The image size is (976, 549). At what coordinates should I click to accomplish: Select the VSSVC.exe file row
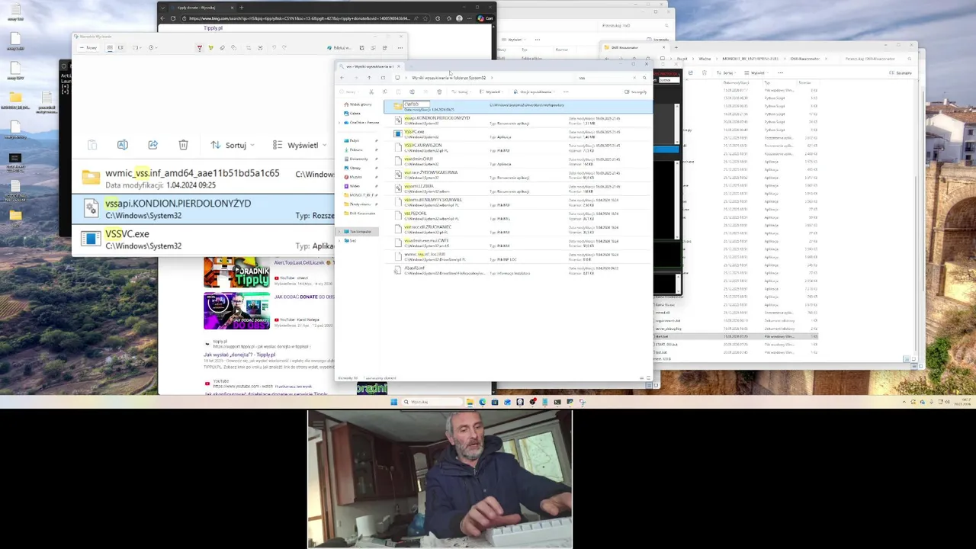pyautogui.click(x=518, y=134)
